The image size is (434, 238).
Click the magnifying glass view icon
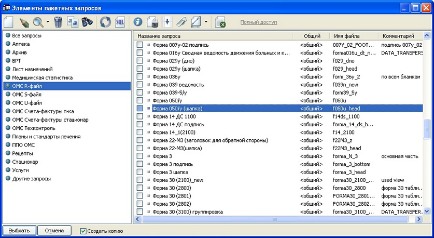pos(38,22)
